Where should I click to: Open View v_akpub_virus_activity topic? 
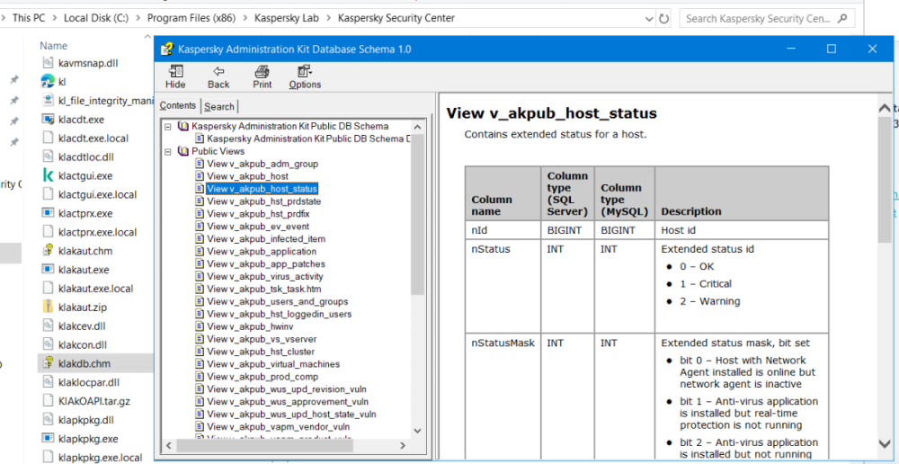pos(264,277)
